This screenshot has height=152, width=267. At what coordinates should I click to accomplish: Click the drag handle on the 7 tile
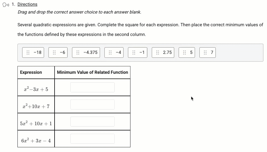point(205,53)
